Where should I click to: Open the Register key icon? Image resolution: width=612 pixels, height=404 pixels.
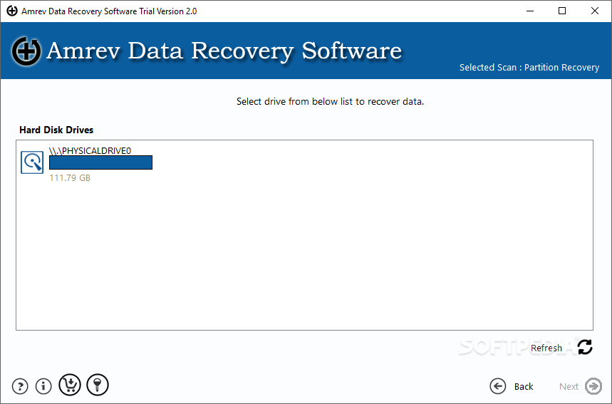(x=98, y=385)
